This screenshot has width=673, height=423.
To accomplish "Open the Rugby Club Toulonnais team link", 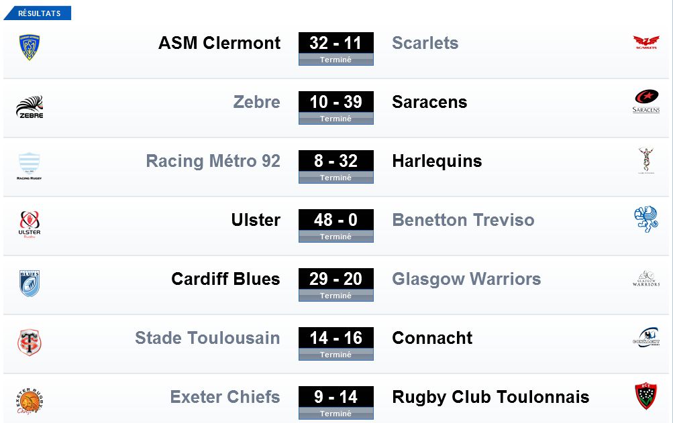I will tap(490, 398).
